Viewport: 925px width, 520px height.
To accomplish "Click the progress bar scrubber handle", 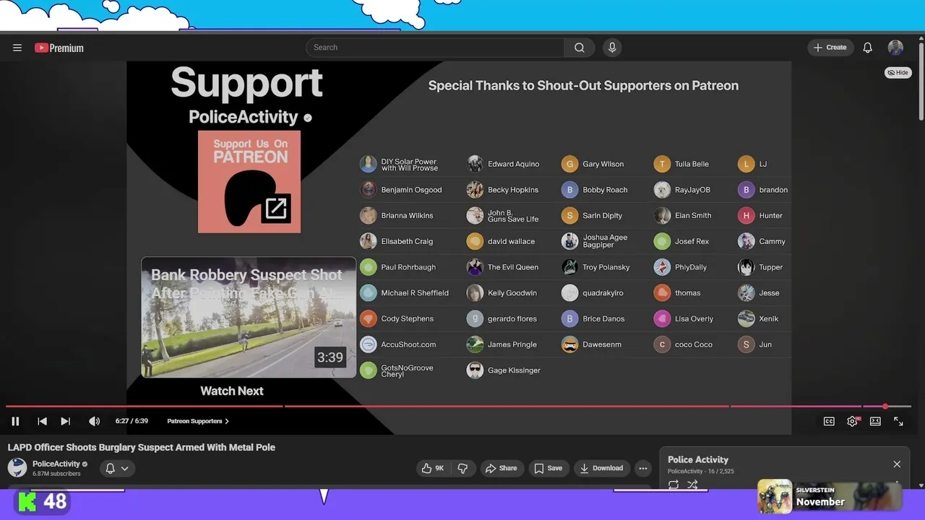I will click(x=885, y=407).
